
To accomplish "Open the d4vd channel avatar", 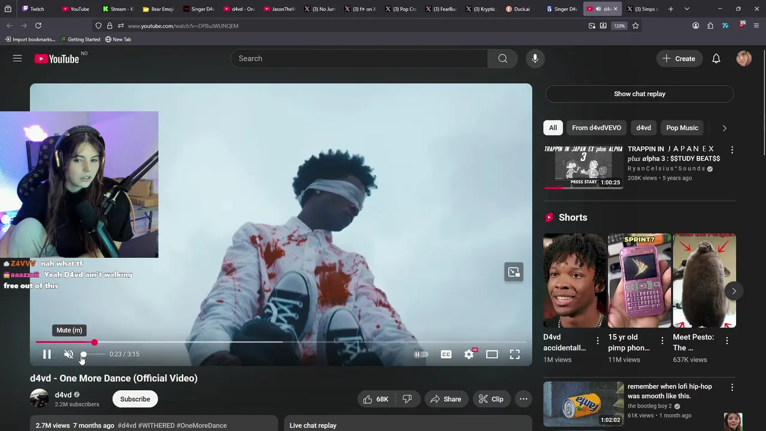I will coord(39,399).
